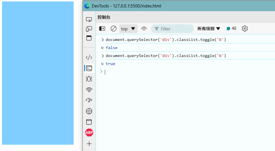Activate the inspect element picker tool

pyautogui.click(x=89, y=19)
